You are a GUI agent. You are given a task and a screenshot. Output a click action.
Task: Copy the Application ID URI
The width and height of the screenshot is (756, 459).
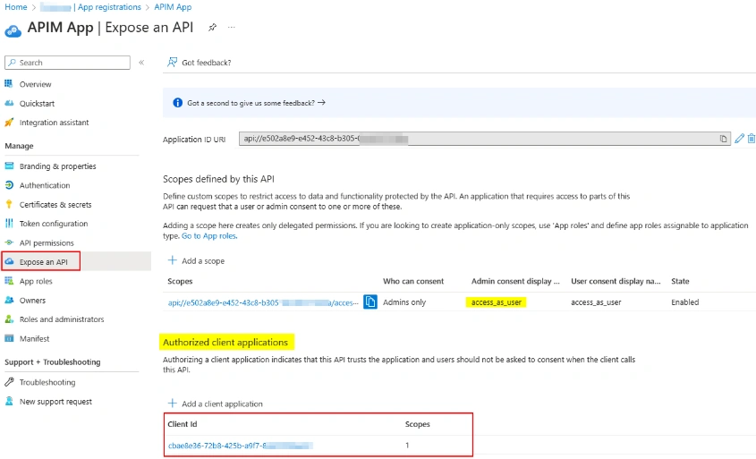pyautogui.click(x=723, y=139)
